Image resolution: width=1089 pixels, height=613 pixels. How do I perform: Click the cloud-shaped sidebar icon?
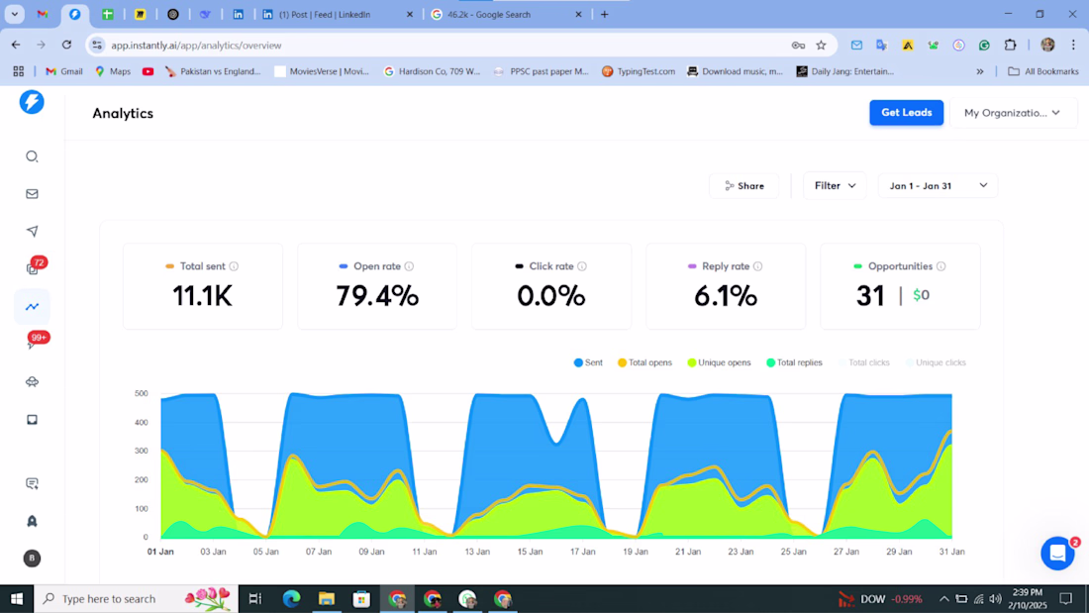(x=32, y=381)
